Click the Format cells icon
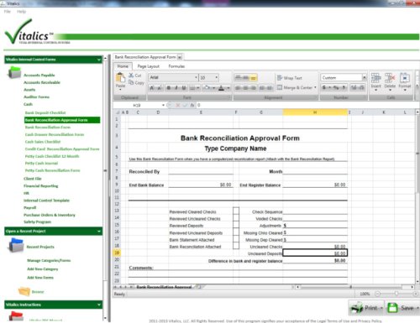Viewport: 420px width, 323px height. [x=405, y=78]
